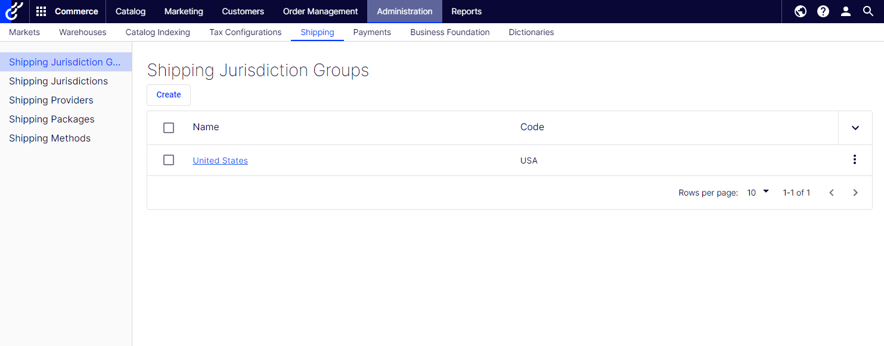Open the Order Management menu
The width and height of the screenshot is (884, 346).
321,11
